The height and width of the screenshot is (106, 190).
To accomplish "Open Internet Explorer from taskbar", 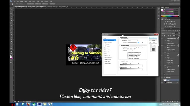I will (x=23, y=104).
